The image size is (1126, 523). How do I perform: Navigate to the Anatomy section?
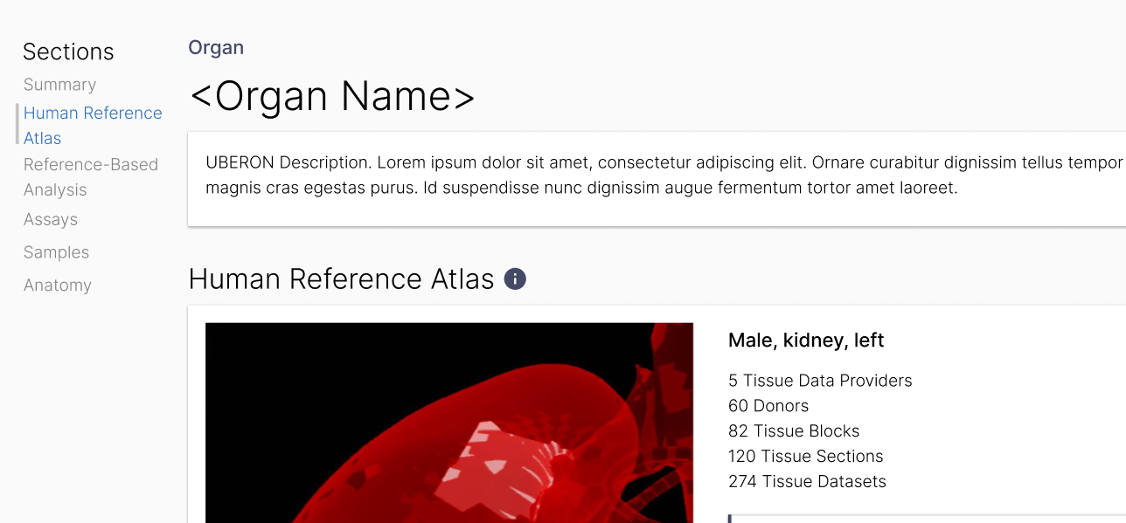[x=58, y=285]
